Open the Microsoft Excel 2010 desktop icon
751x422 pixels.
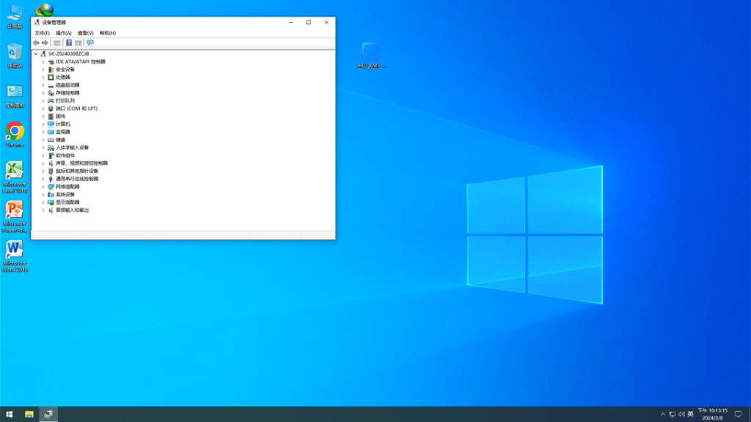click(x=14, y=171)
